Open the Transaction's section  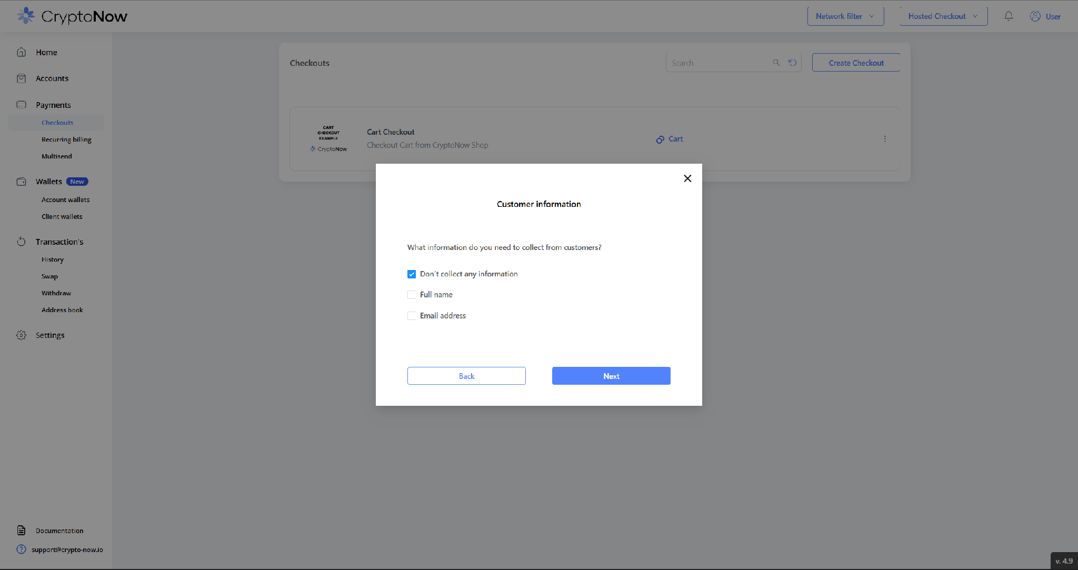[x=59, y=242]
